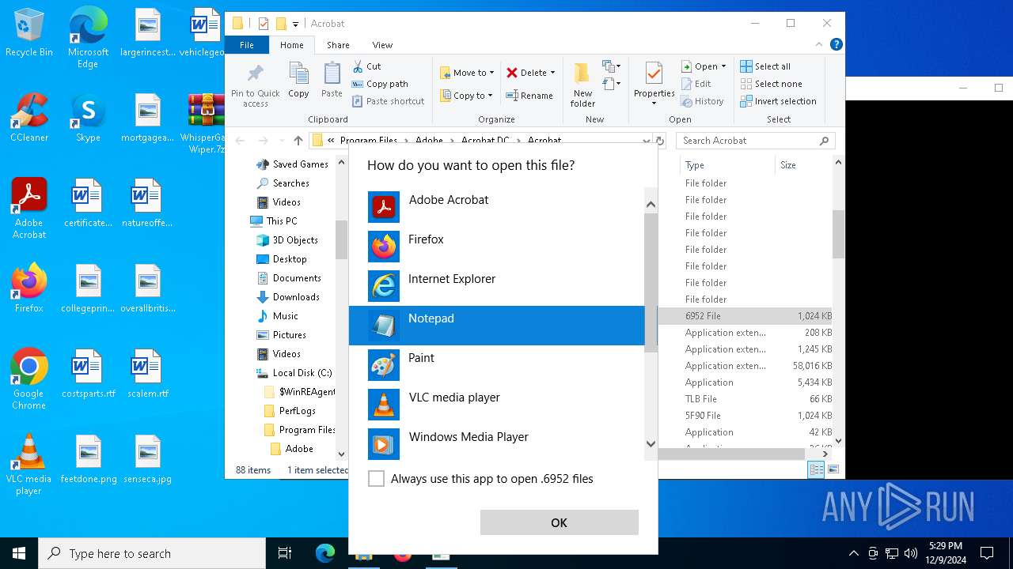The width and height of the screenshot is (1013, 569).
Task: Switch to the Share ribbon tab
Action: [338, 45]
